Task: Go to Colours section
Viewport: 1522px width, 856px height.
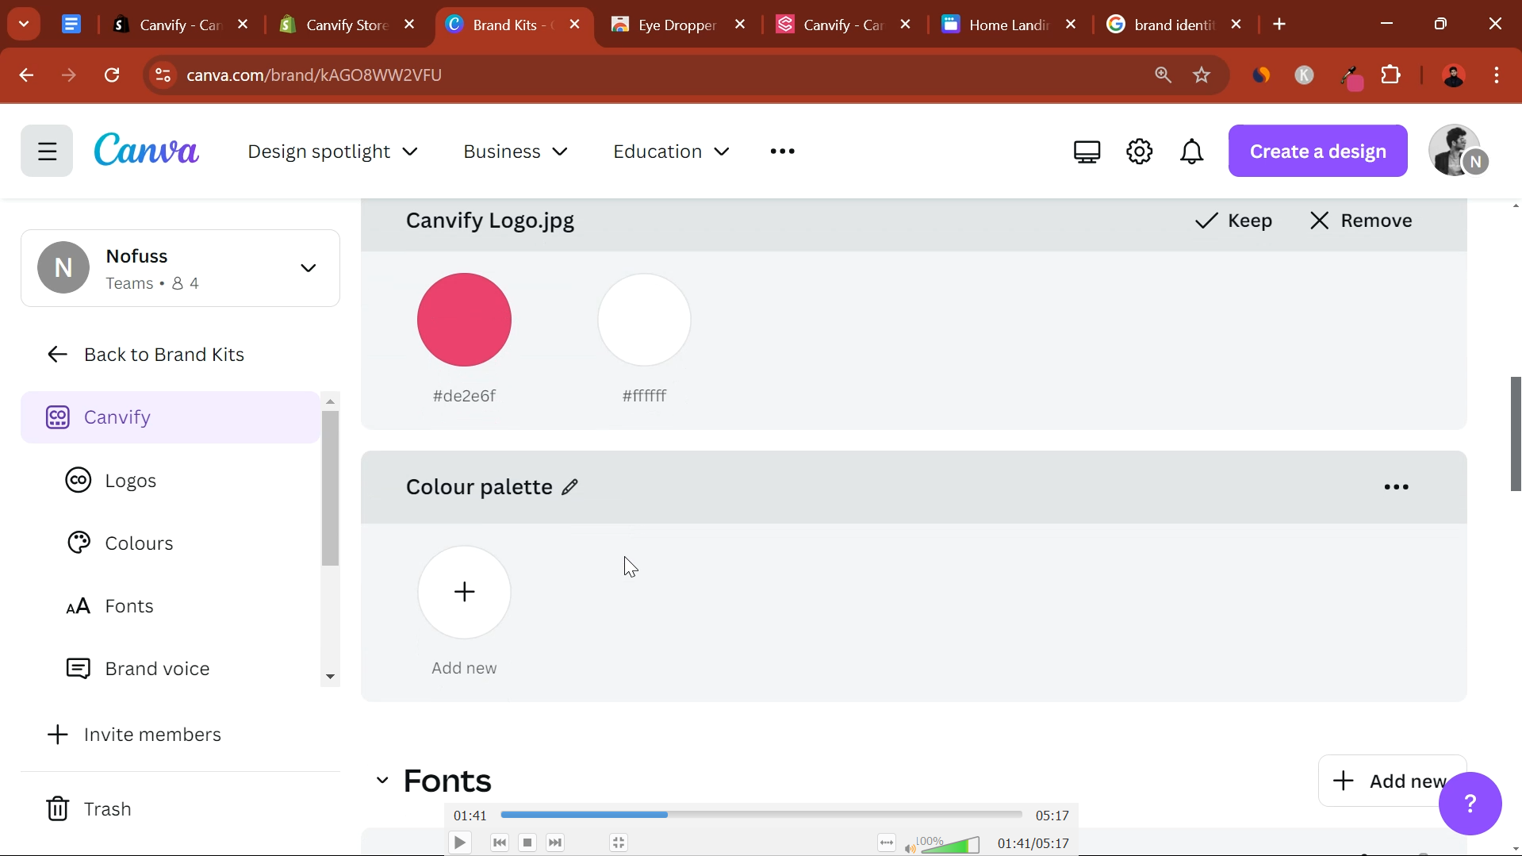Action: point(119,543)
